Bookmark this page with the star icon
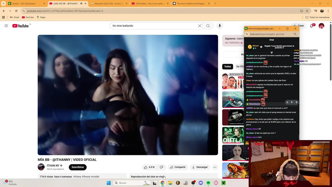The height and width of the screenshot is (187, 332). 307,11
